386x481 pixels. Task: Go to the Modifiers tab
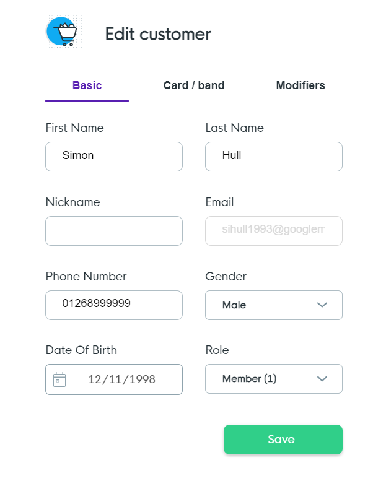300,85
